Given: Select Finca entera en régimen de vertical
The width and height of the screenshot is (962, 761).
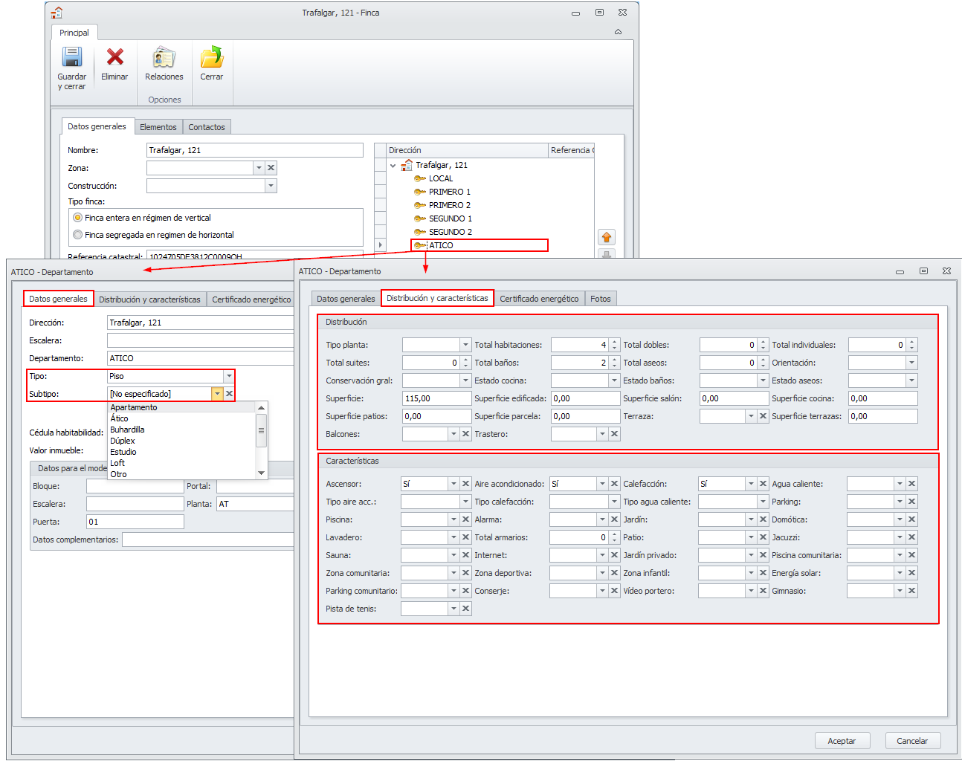Looking at the screenshot, I should [x=78, y=218].
